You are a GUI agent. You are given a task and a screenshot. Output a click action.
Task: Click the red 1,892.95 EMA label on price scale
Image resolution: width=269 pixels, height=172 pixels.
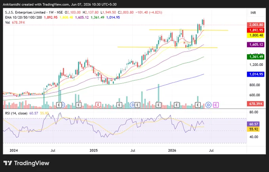click(256, 30)
